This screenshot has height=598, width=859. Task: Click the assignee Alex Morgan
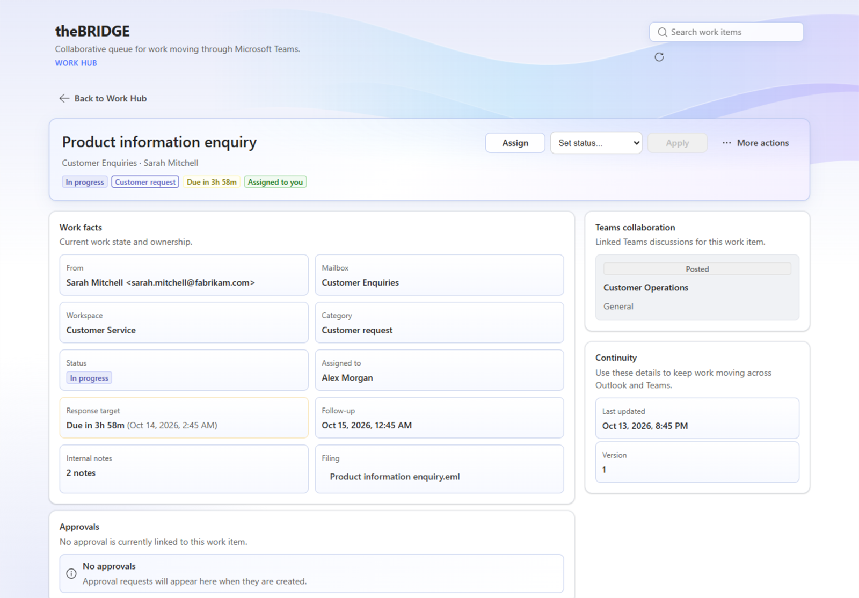pyautogui.click(x=347, y=378)
